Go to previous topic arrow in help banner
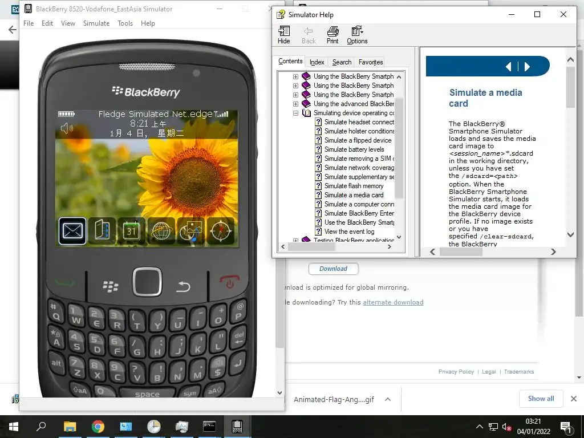This screenshot has width=584, height=438. (x=508, y=67)
